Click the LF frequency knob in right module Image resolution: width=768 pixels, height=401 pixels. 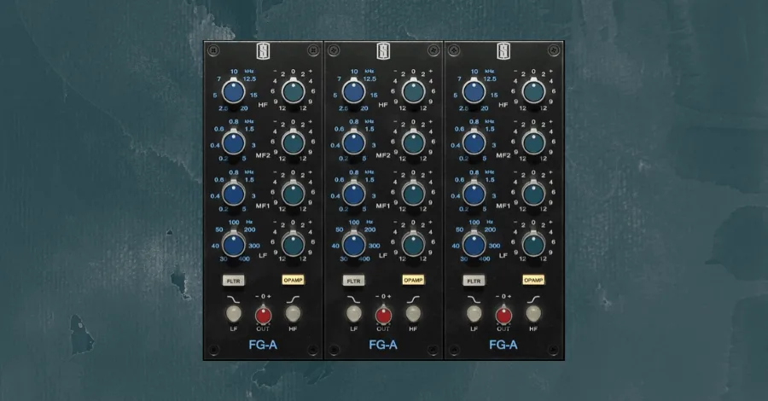click(474, 244)
